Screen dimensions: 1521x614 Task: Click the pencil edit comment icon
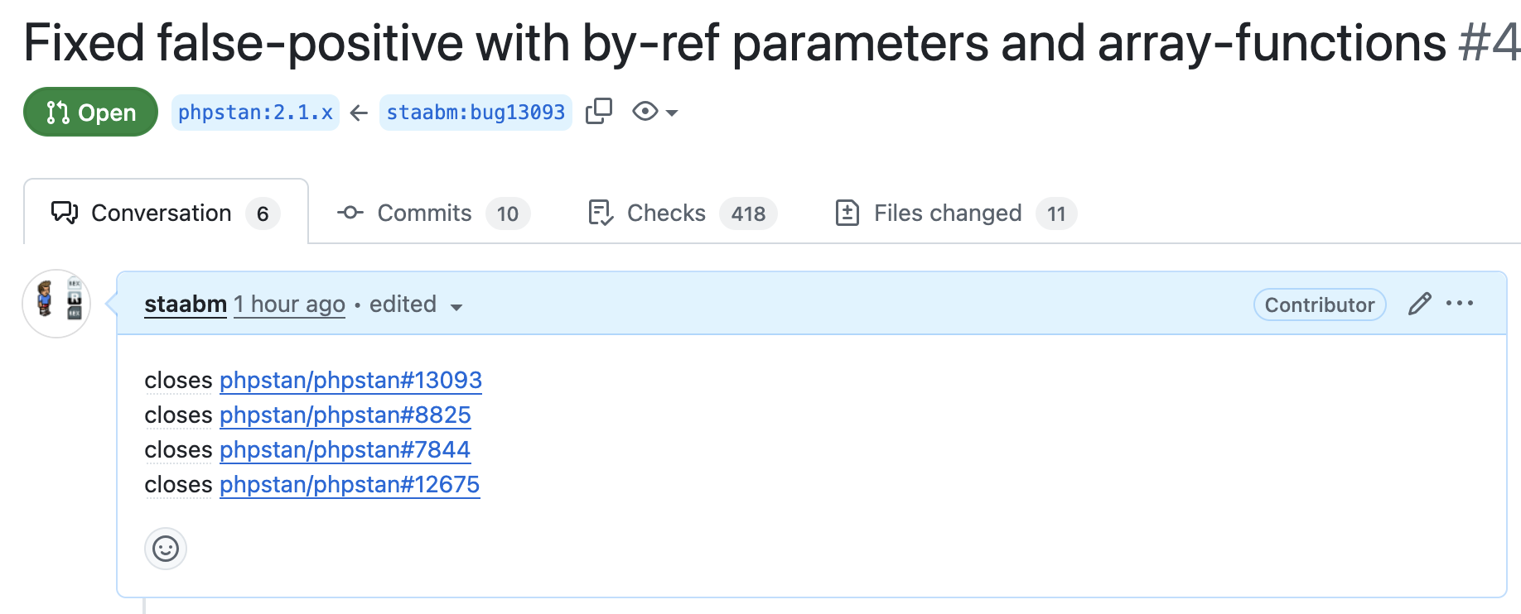pyautogui.click(x=1419, y=304)
